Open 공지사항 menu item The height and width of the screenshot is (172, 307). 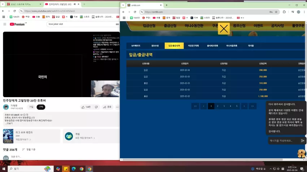point(277,26)
